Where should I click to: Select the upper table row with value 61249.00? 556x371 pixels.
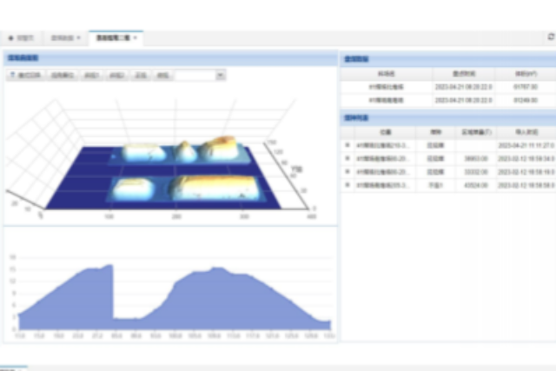(446, 101)
